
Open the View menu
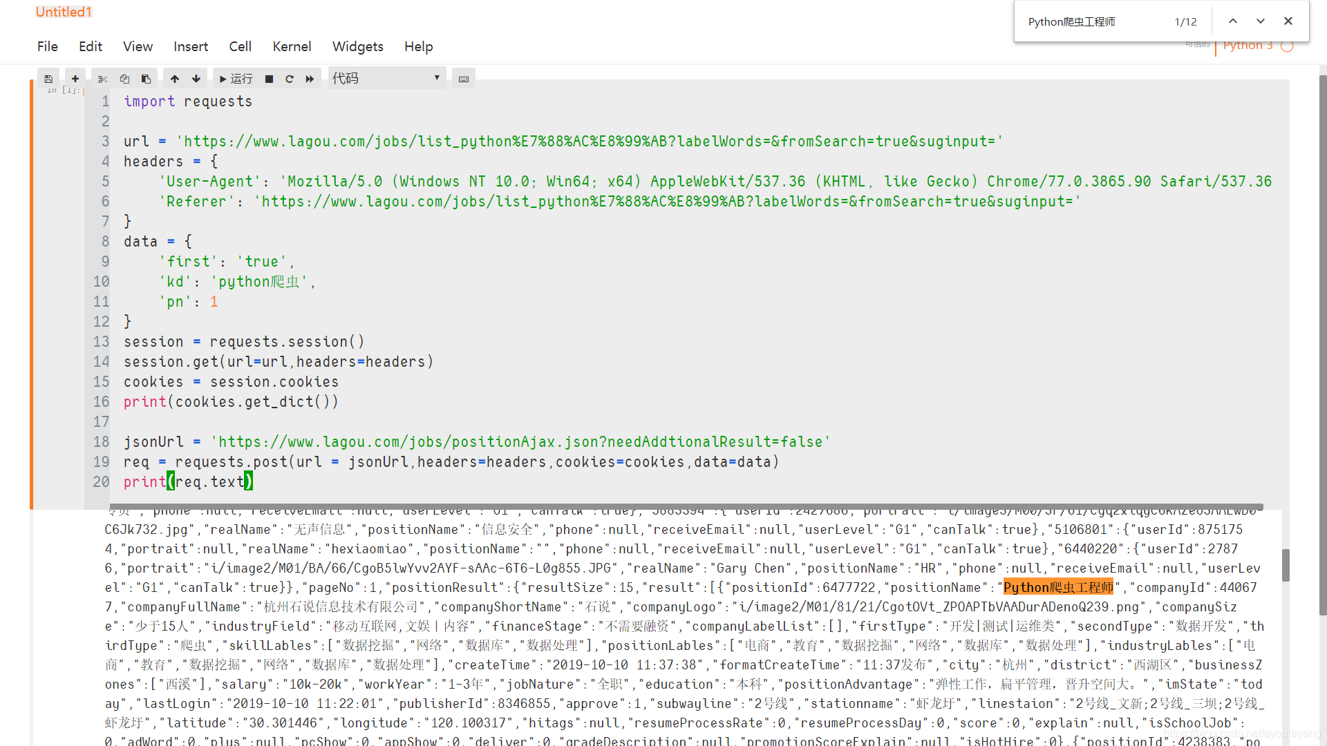(x=138, y=46)
